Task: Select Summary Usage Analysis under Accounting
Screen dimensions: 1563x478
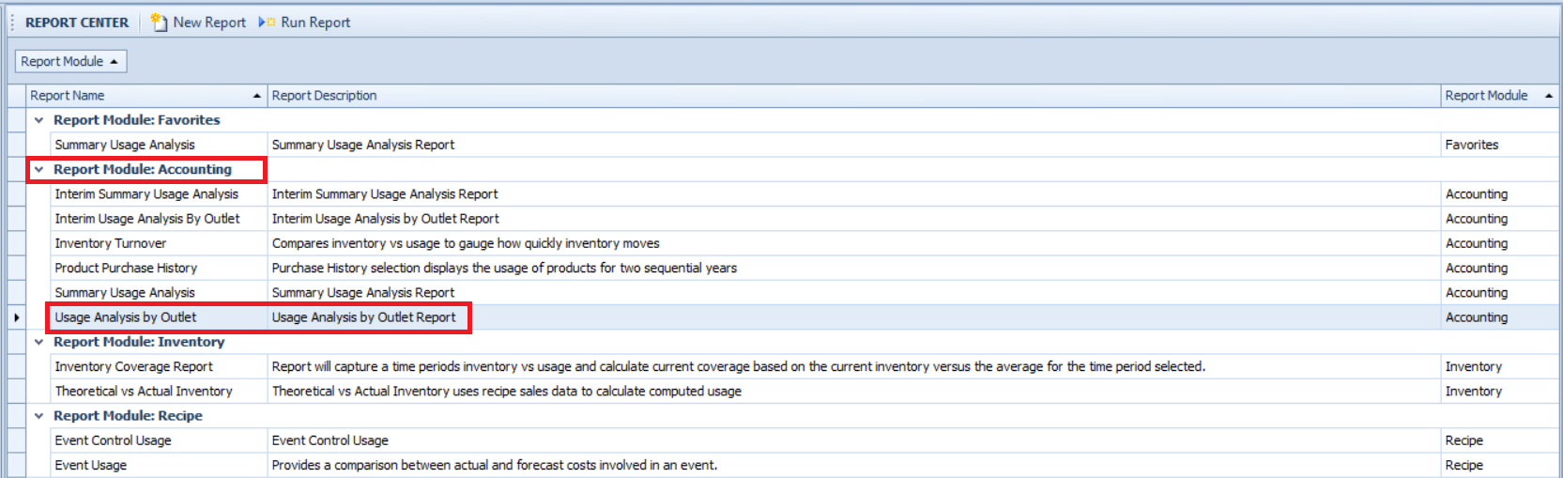Action: pos(125,293)
